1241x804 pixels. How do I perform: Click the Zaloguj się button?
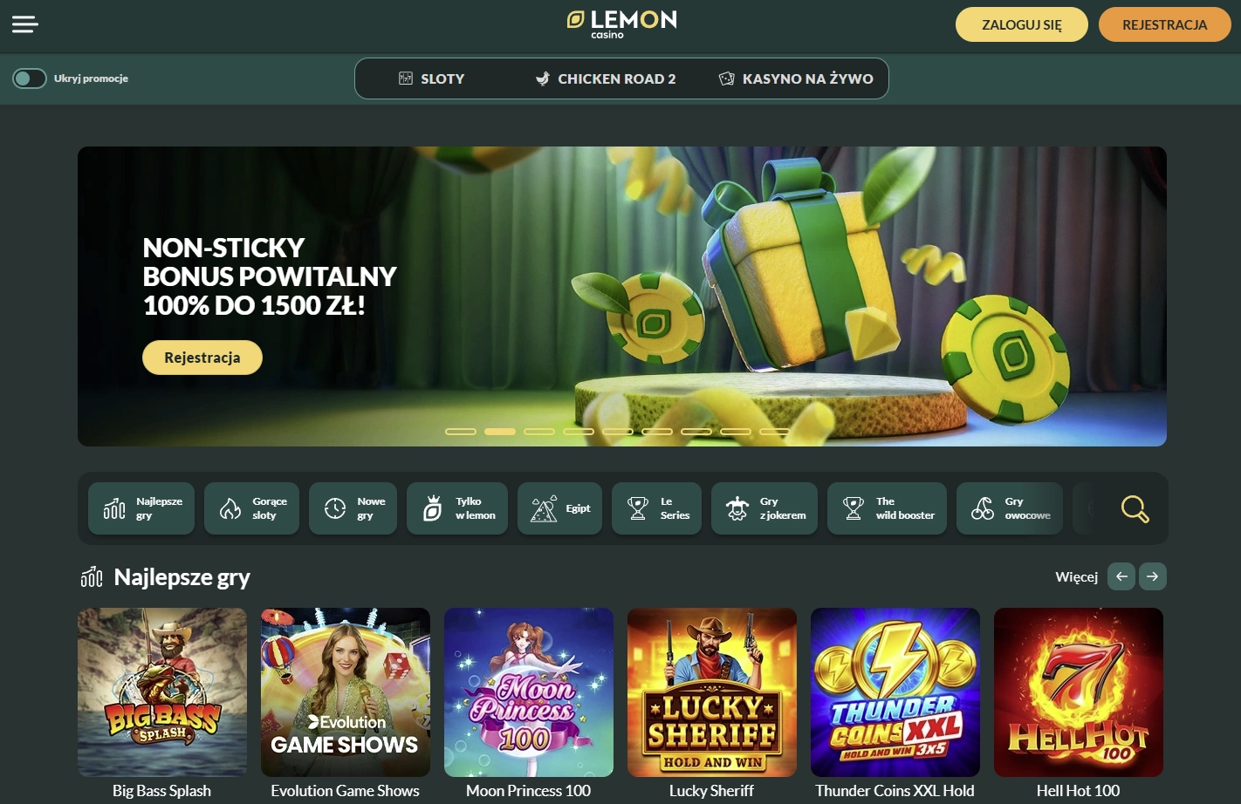coord(1022,24)
